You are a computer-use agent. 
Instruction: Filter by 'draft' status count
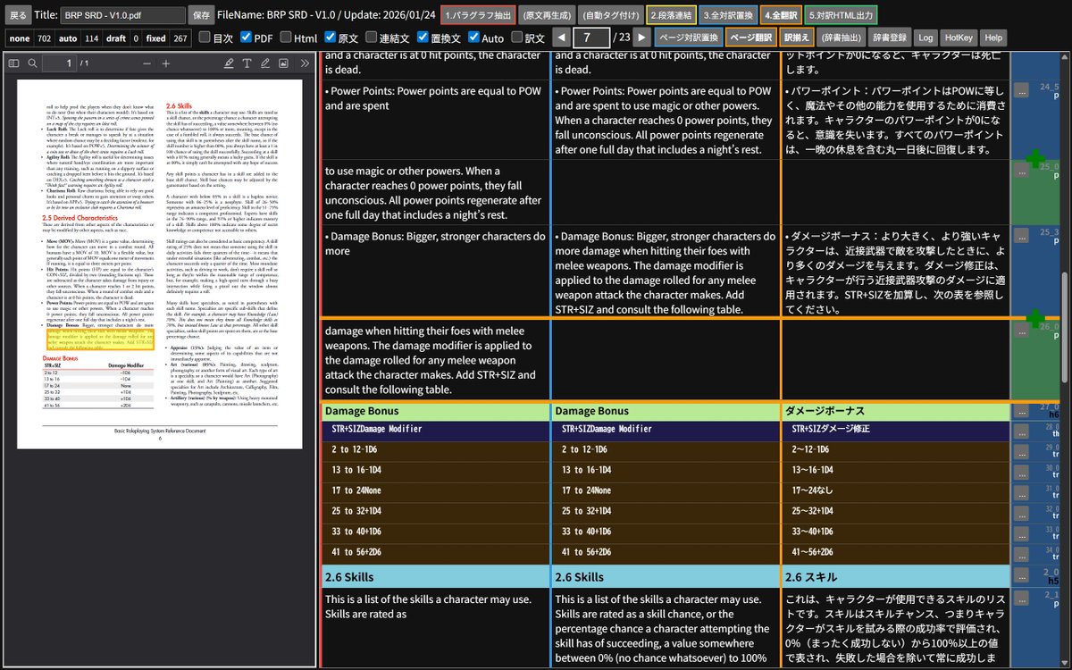click(x=123, y=38)
